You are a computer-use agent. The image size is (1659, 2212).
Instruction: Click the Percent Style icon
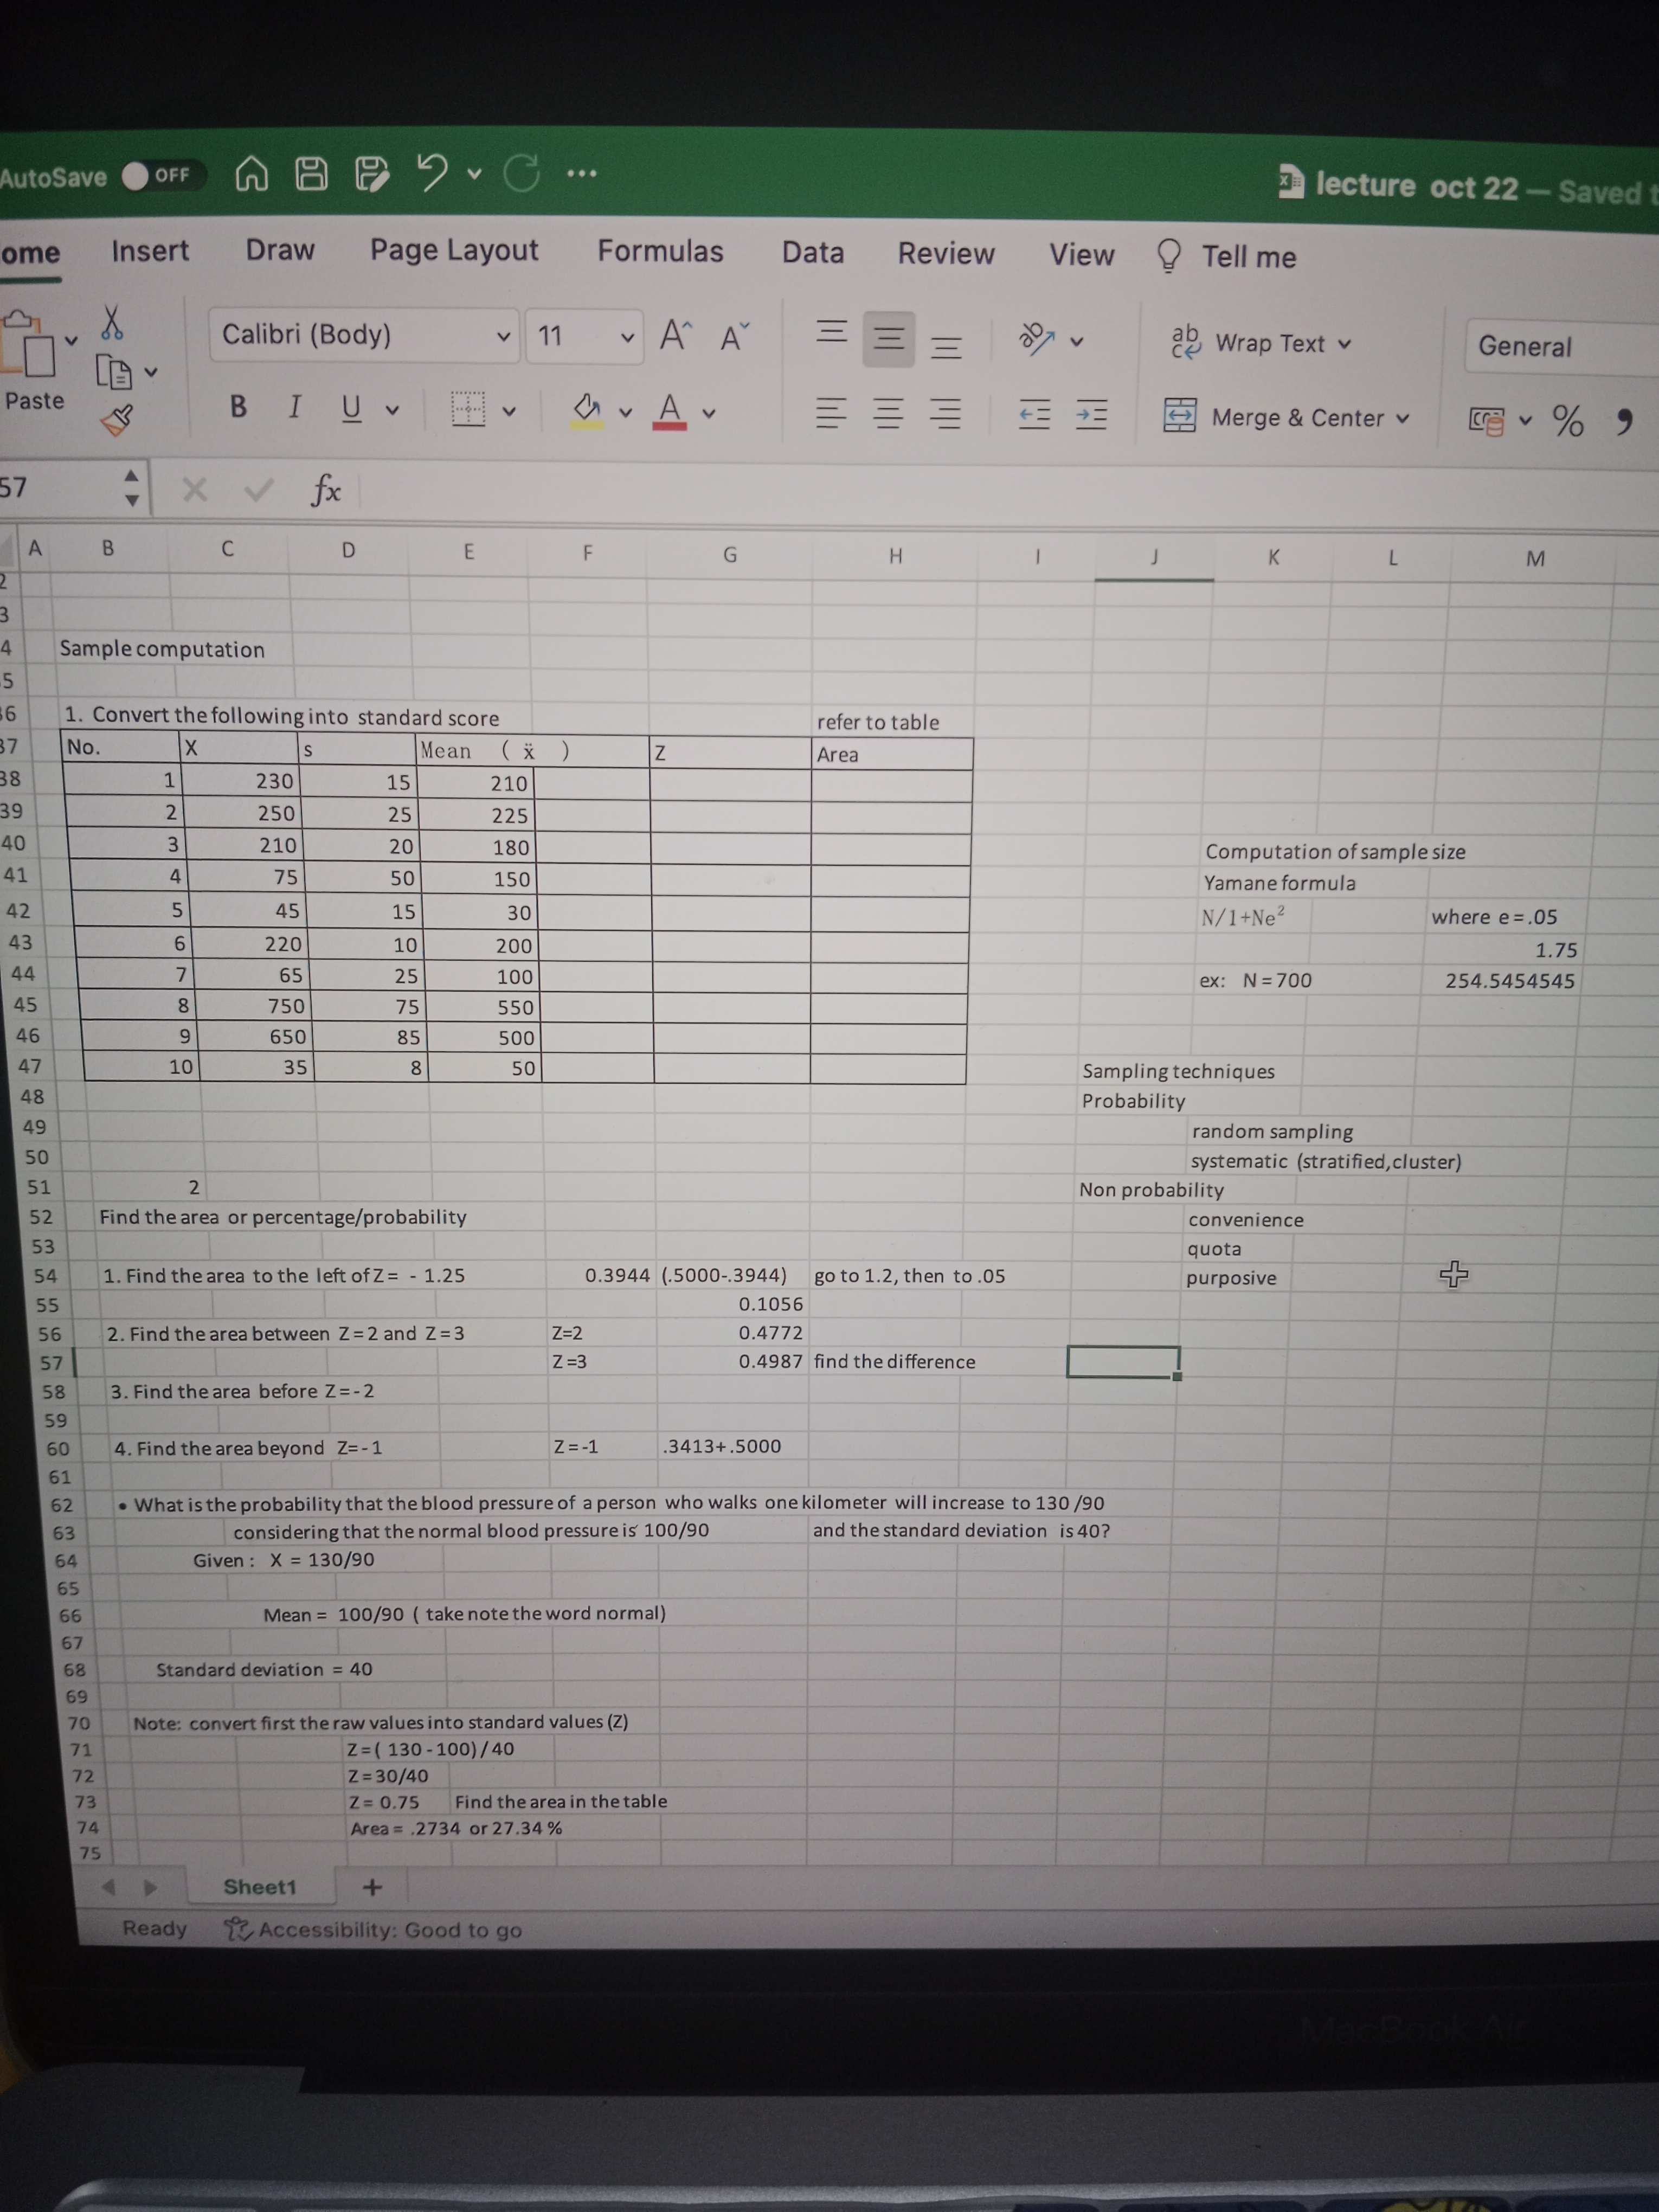1567,421
